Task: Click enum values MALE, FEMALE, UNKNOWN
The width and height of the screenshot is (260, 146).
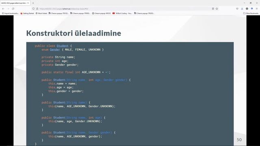Action: click(82, 49)
